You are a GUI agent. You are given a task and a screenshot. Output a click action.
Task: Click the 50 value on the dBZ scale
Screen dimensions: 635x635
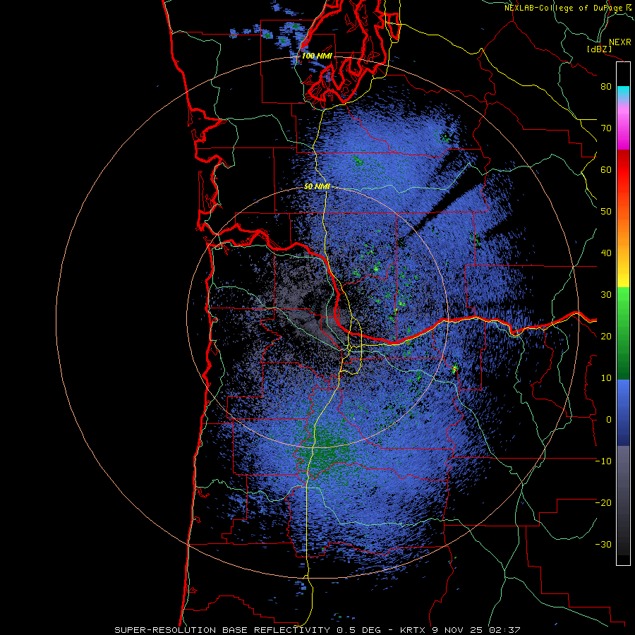click(606, 212)
